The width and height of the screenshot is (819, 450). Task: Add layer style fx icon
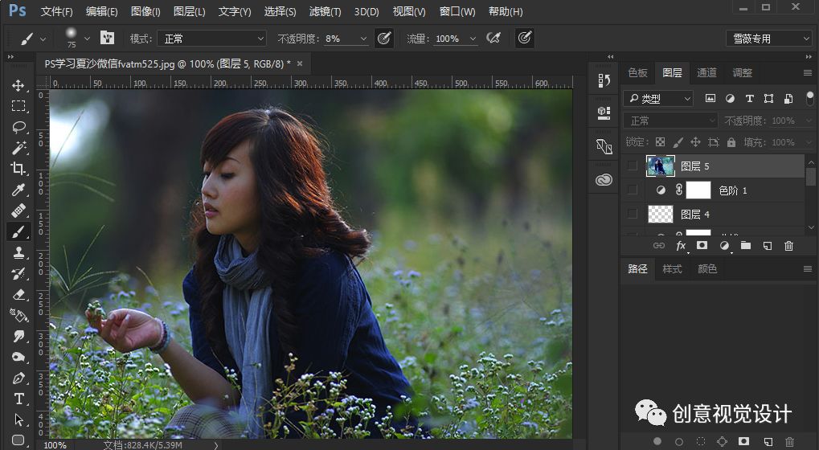[x=681, y=245]
